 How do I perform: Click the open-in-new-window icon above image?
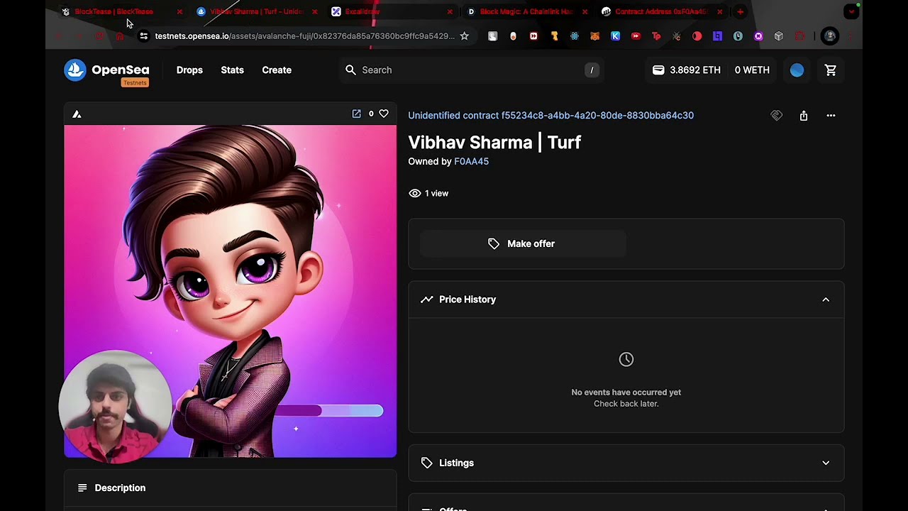click(356, 114)
